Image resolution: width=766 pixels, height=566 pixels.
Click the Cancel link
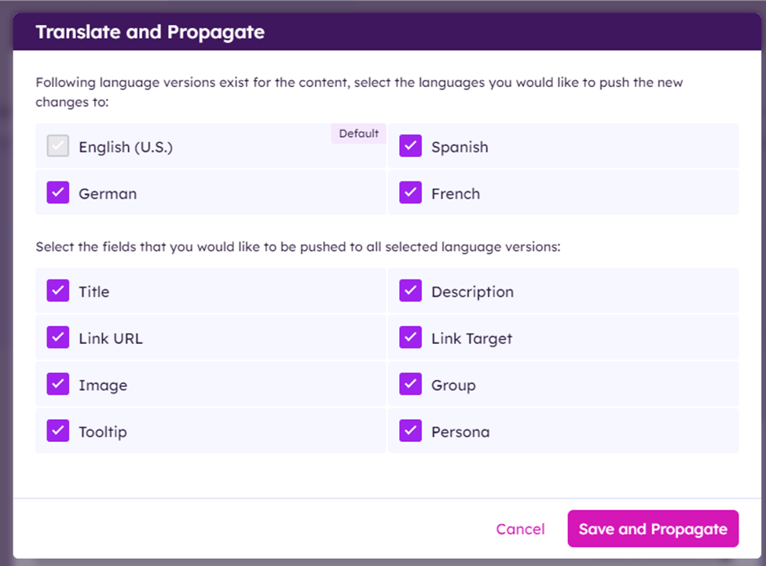tap(520, 529)
